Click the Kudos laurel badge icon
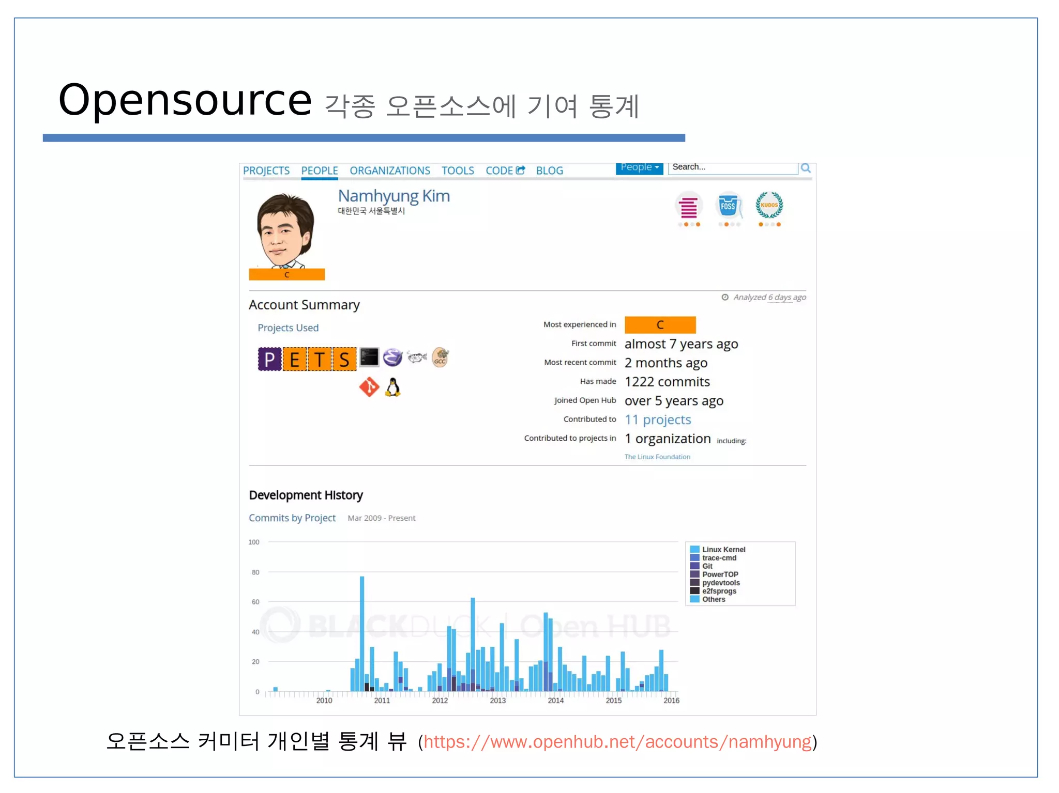The width and height of the screenshot is (1059, 793). 769,206
